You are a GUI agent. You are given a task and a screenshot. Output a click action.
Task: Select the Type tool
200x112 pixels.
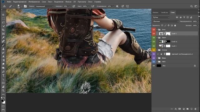coord(3,76)
